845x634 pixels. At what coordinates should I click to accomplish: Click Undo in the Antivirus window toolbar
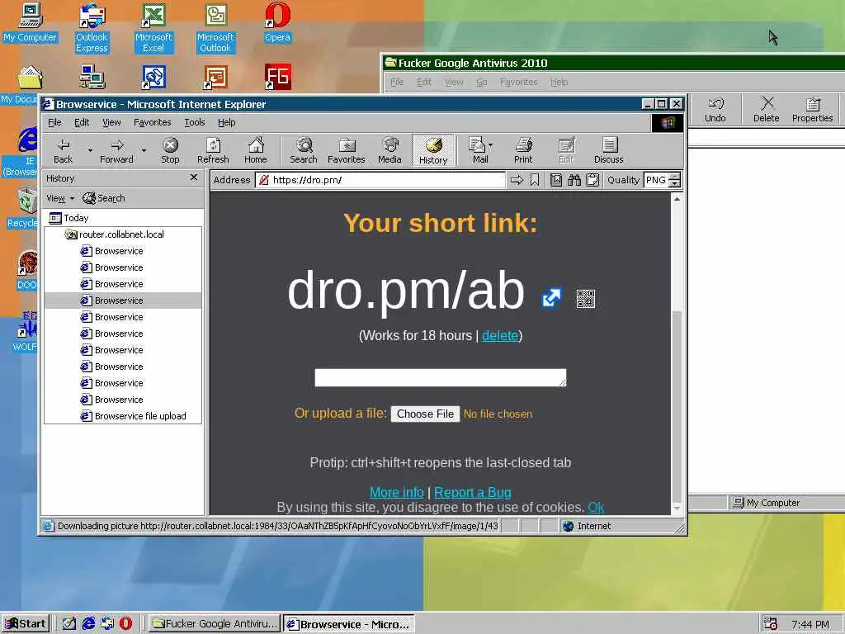[x=715, y=110]
